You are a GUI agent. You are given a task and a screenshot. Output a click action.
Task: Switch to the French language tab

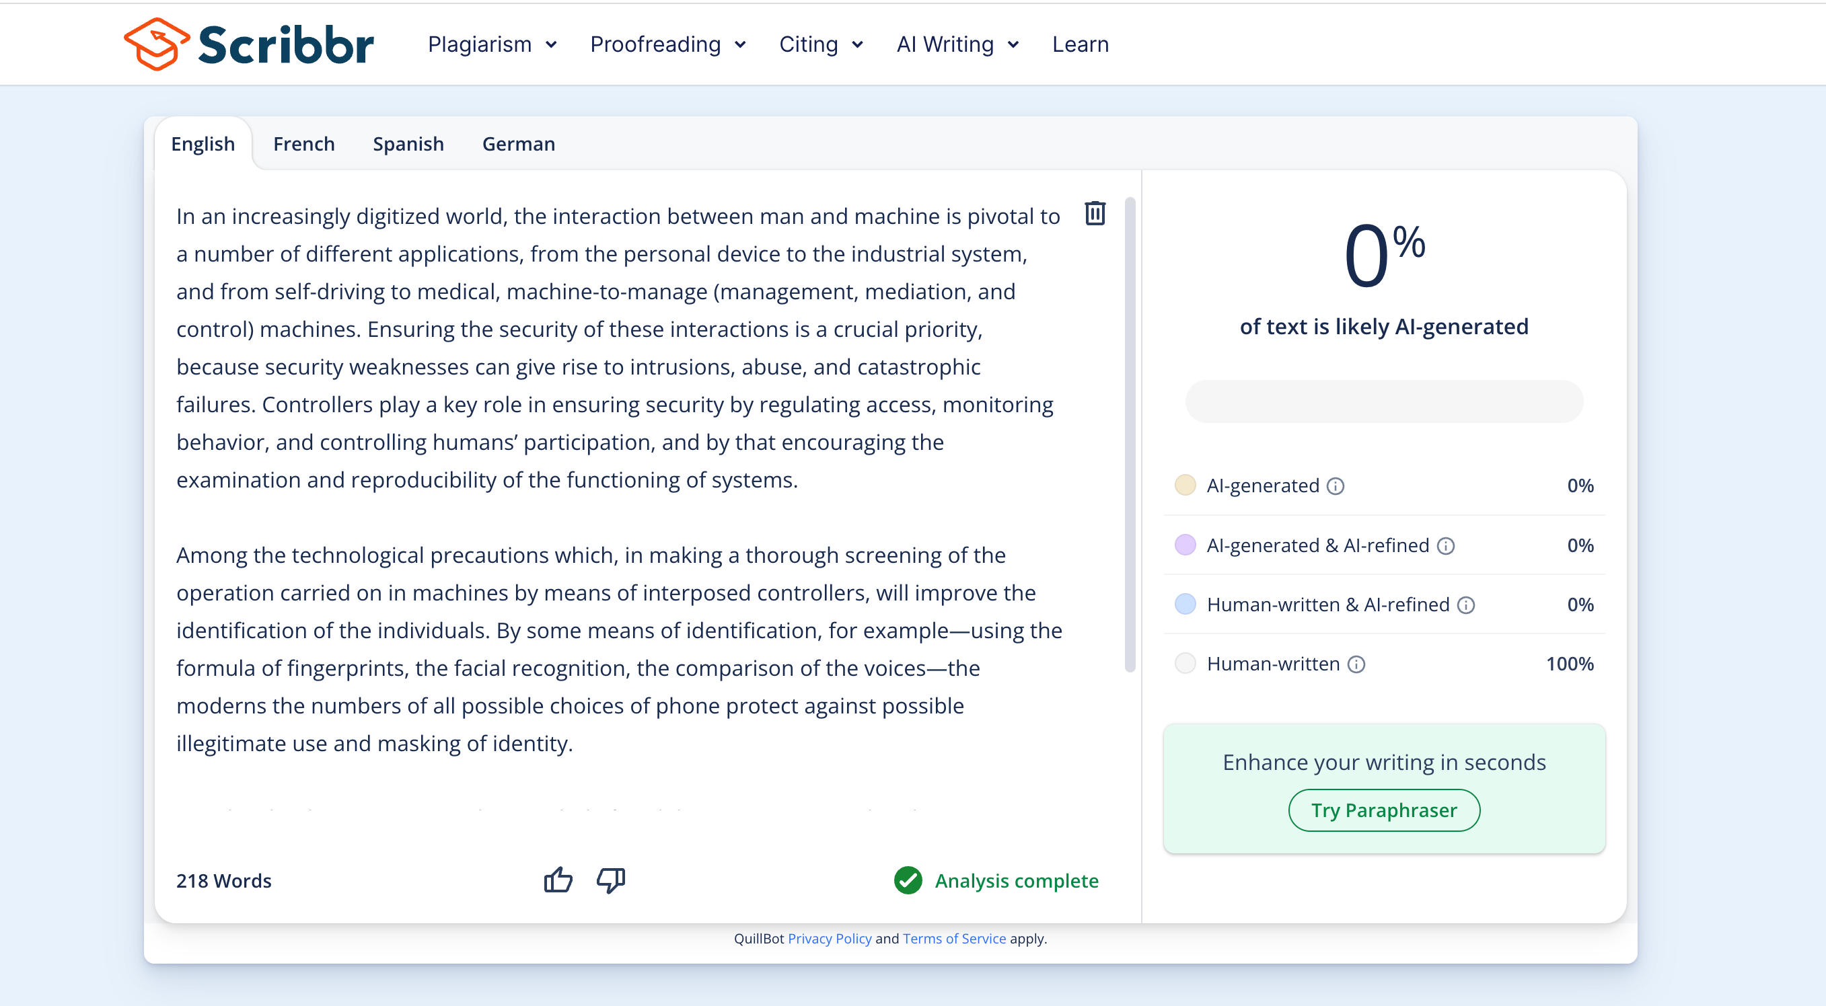tap(303, 144)
